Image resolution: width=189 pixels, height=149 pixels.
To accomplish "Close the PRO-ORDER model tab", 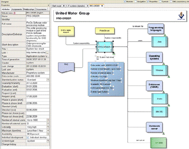I will [102, 6].
